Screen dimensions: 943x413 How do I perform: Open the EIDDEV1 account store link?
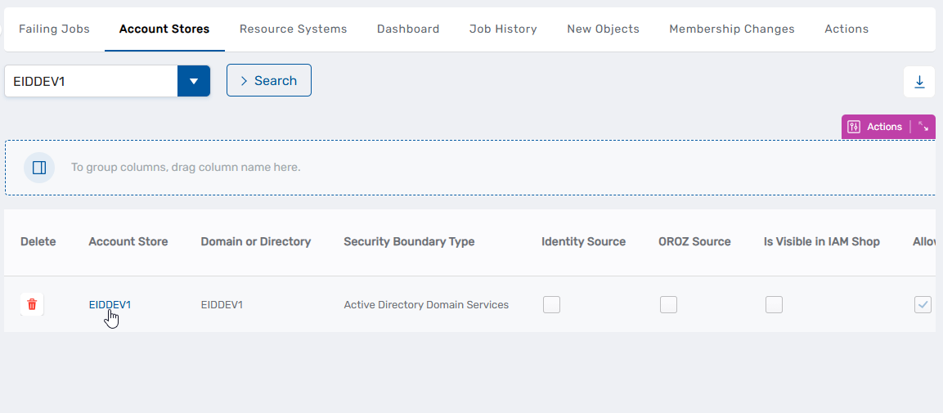(x=110, y=305)
